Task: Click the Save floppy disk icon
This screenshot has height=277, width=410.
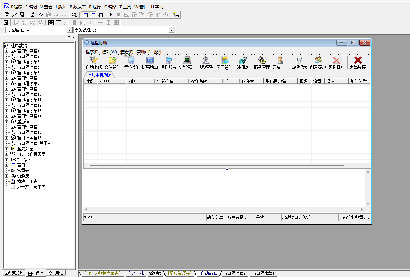Action: point(22,15)
